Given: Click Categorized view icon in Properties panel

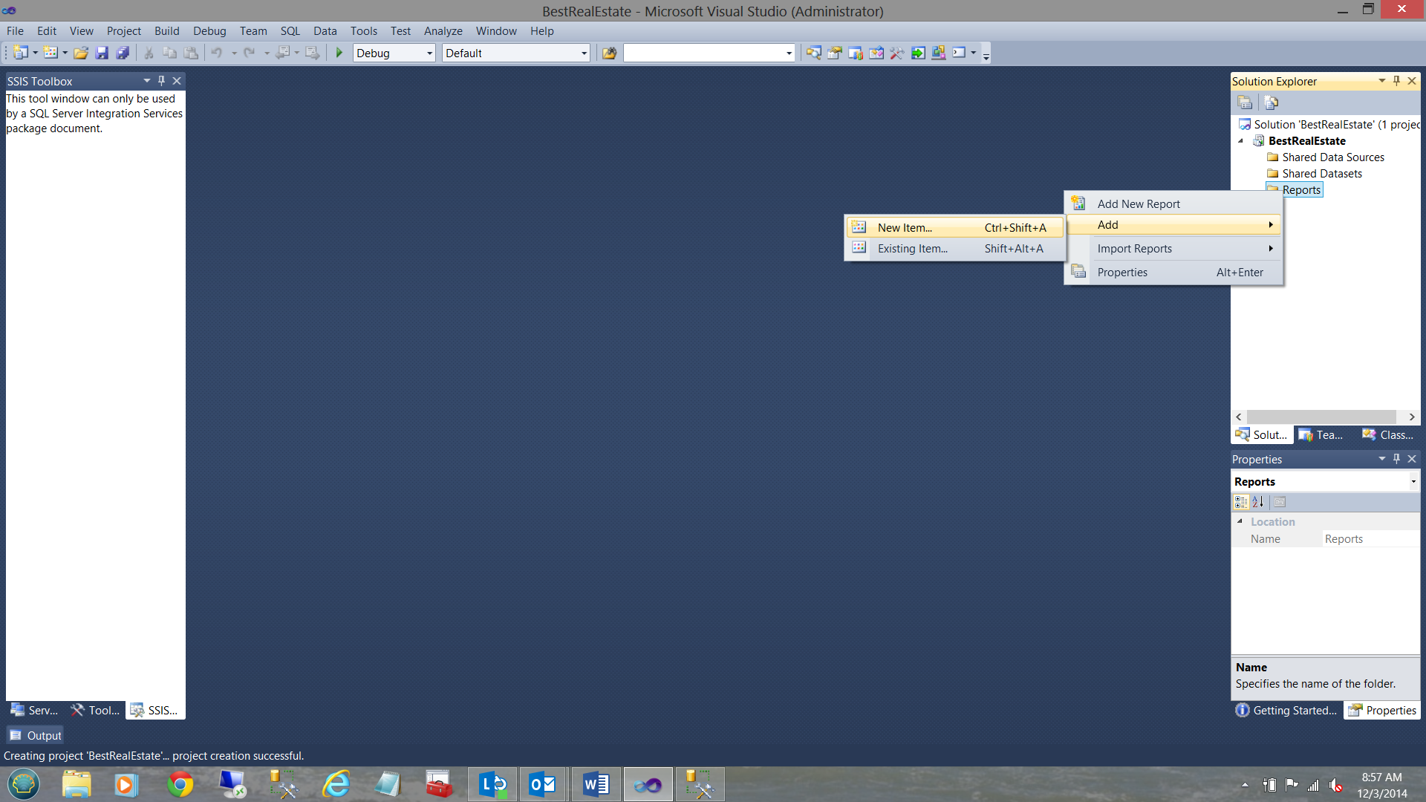Looking at the screenshot, I should [x=1241, y=502].
